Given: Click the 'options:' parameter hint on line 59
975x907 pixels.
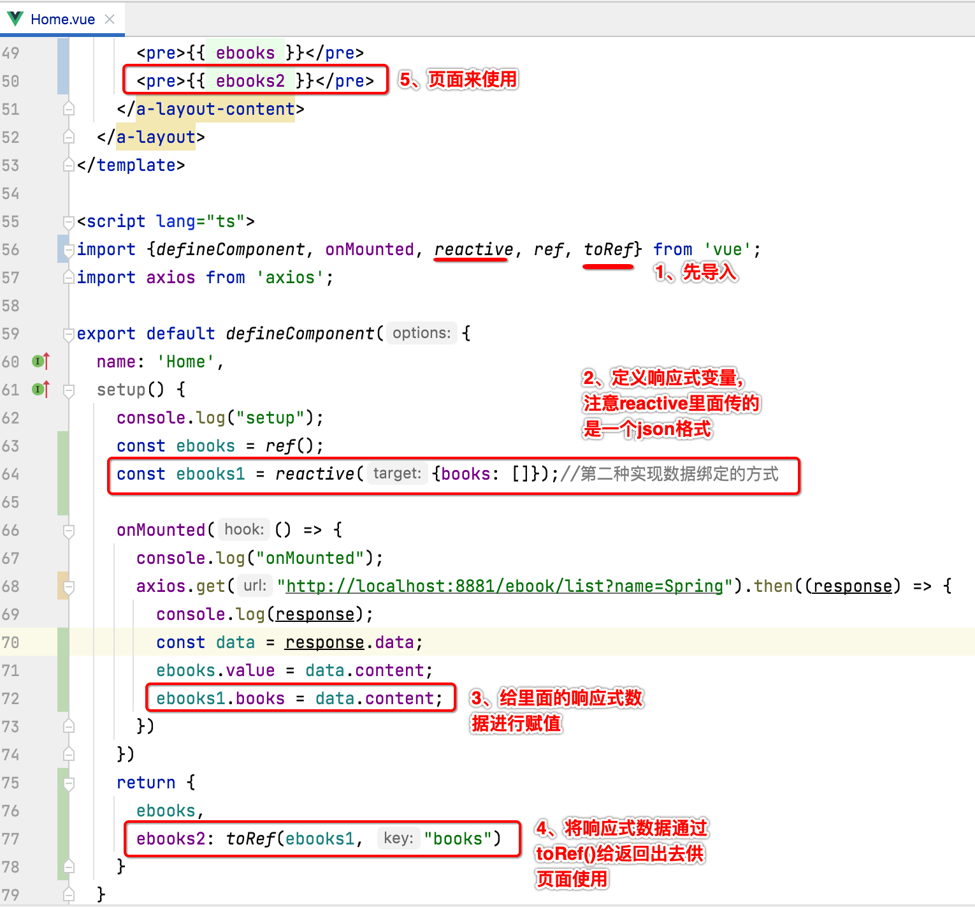Looking at the screenshot, I should click(421, 333).
